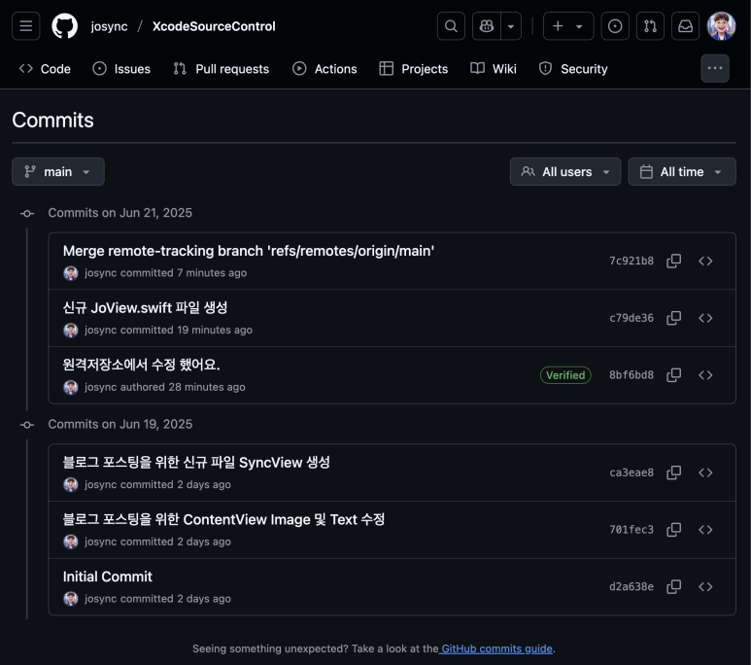The image size is (751, 665).
Task: Open the All time date filter dropdown
Action: coord(682,172)
